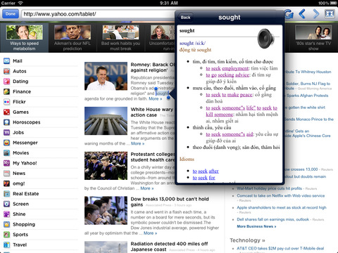This screenshot has height=253, width=338.
Task: Tap the Done button
Action: 11,14
